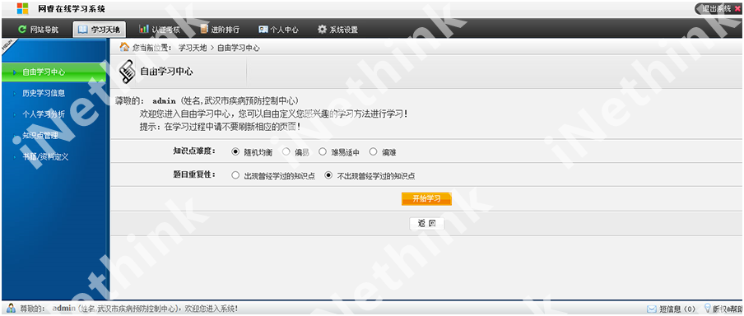This screenshot has height=316, width=744.
Task: Click 自由学习中心 in breadcrumb path
Action: coord(238,48)
